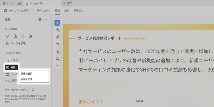Rotate page icon under ページを変更
The width and height of the screenshot is (214, 107).
8,36
